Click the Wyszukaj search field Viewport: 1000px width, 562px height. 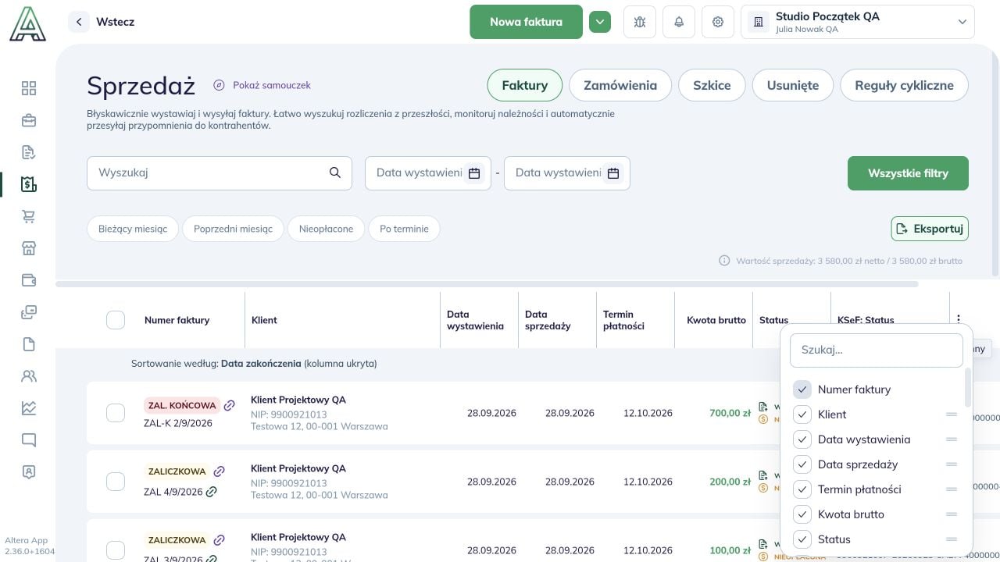[220, 173]
